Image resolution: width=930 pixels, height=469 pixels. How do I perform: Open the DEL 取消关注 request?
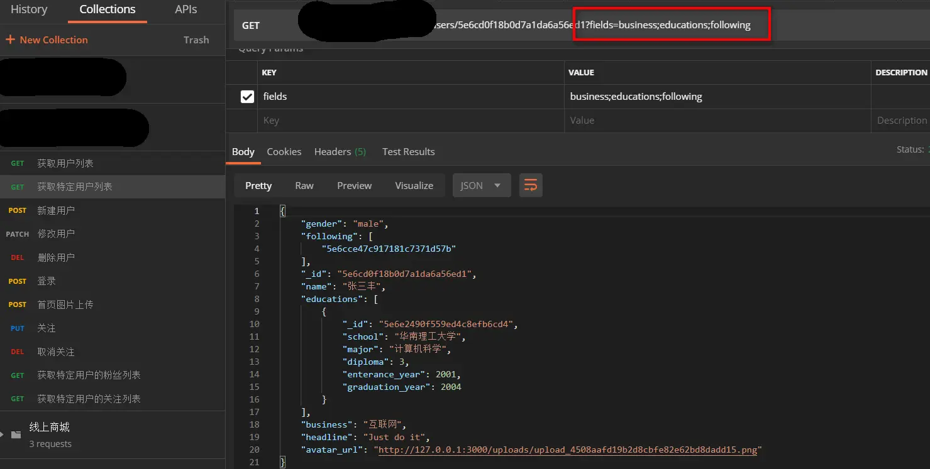(113, 352)
